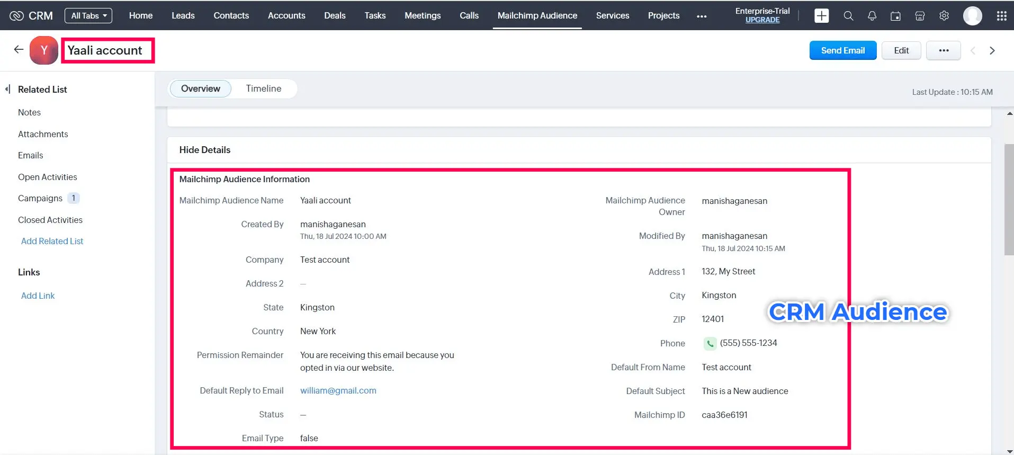
Task: Click the Send Email button
Action: click(x=843, y=50)
